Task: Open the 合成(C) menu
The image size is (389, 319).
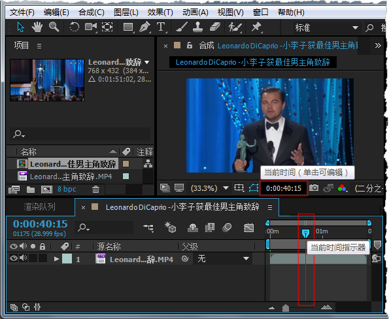Action: point(92,12)
